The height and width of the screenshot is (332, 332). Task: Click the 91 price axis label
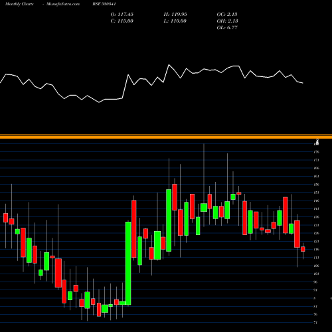click(315, 290)
